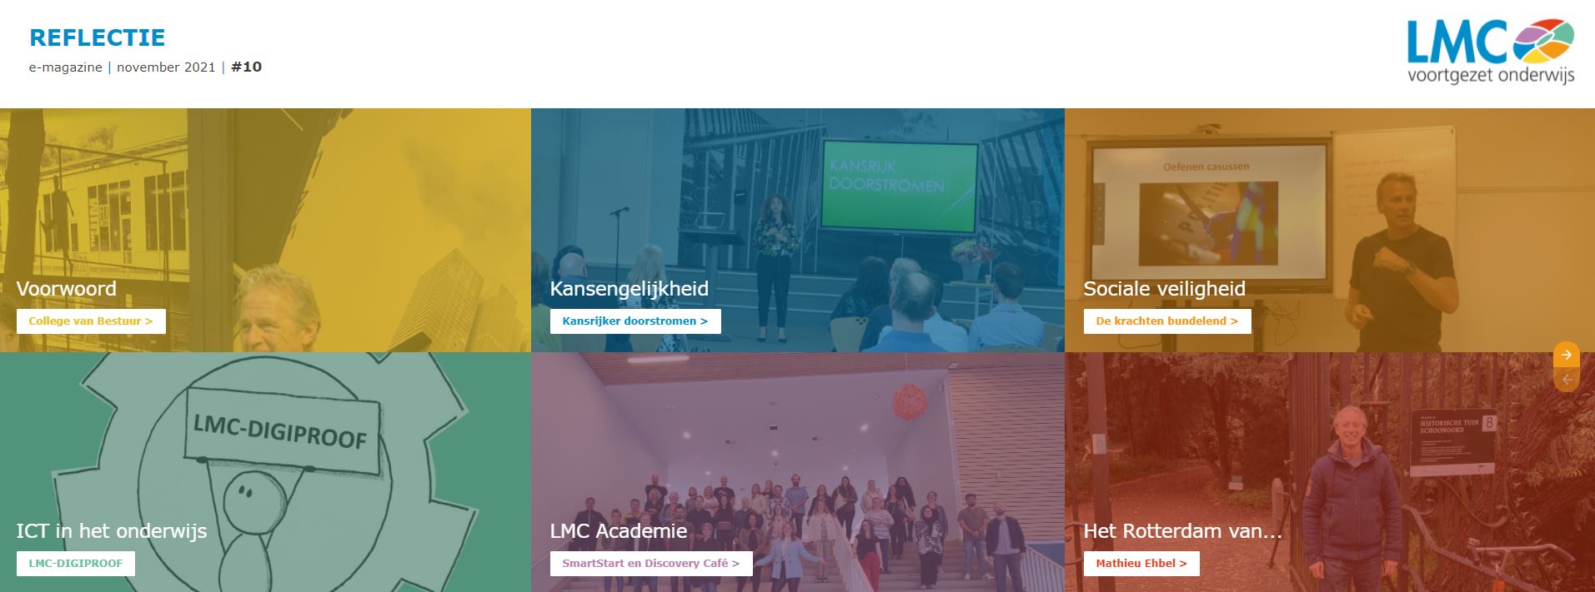The image size is (1595, 592).
Task: Open the Sociale veiligheid tile heading
Action: click(1165, 289)
